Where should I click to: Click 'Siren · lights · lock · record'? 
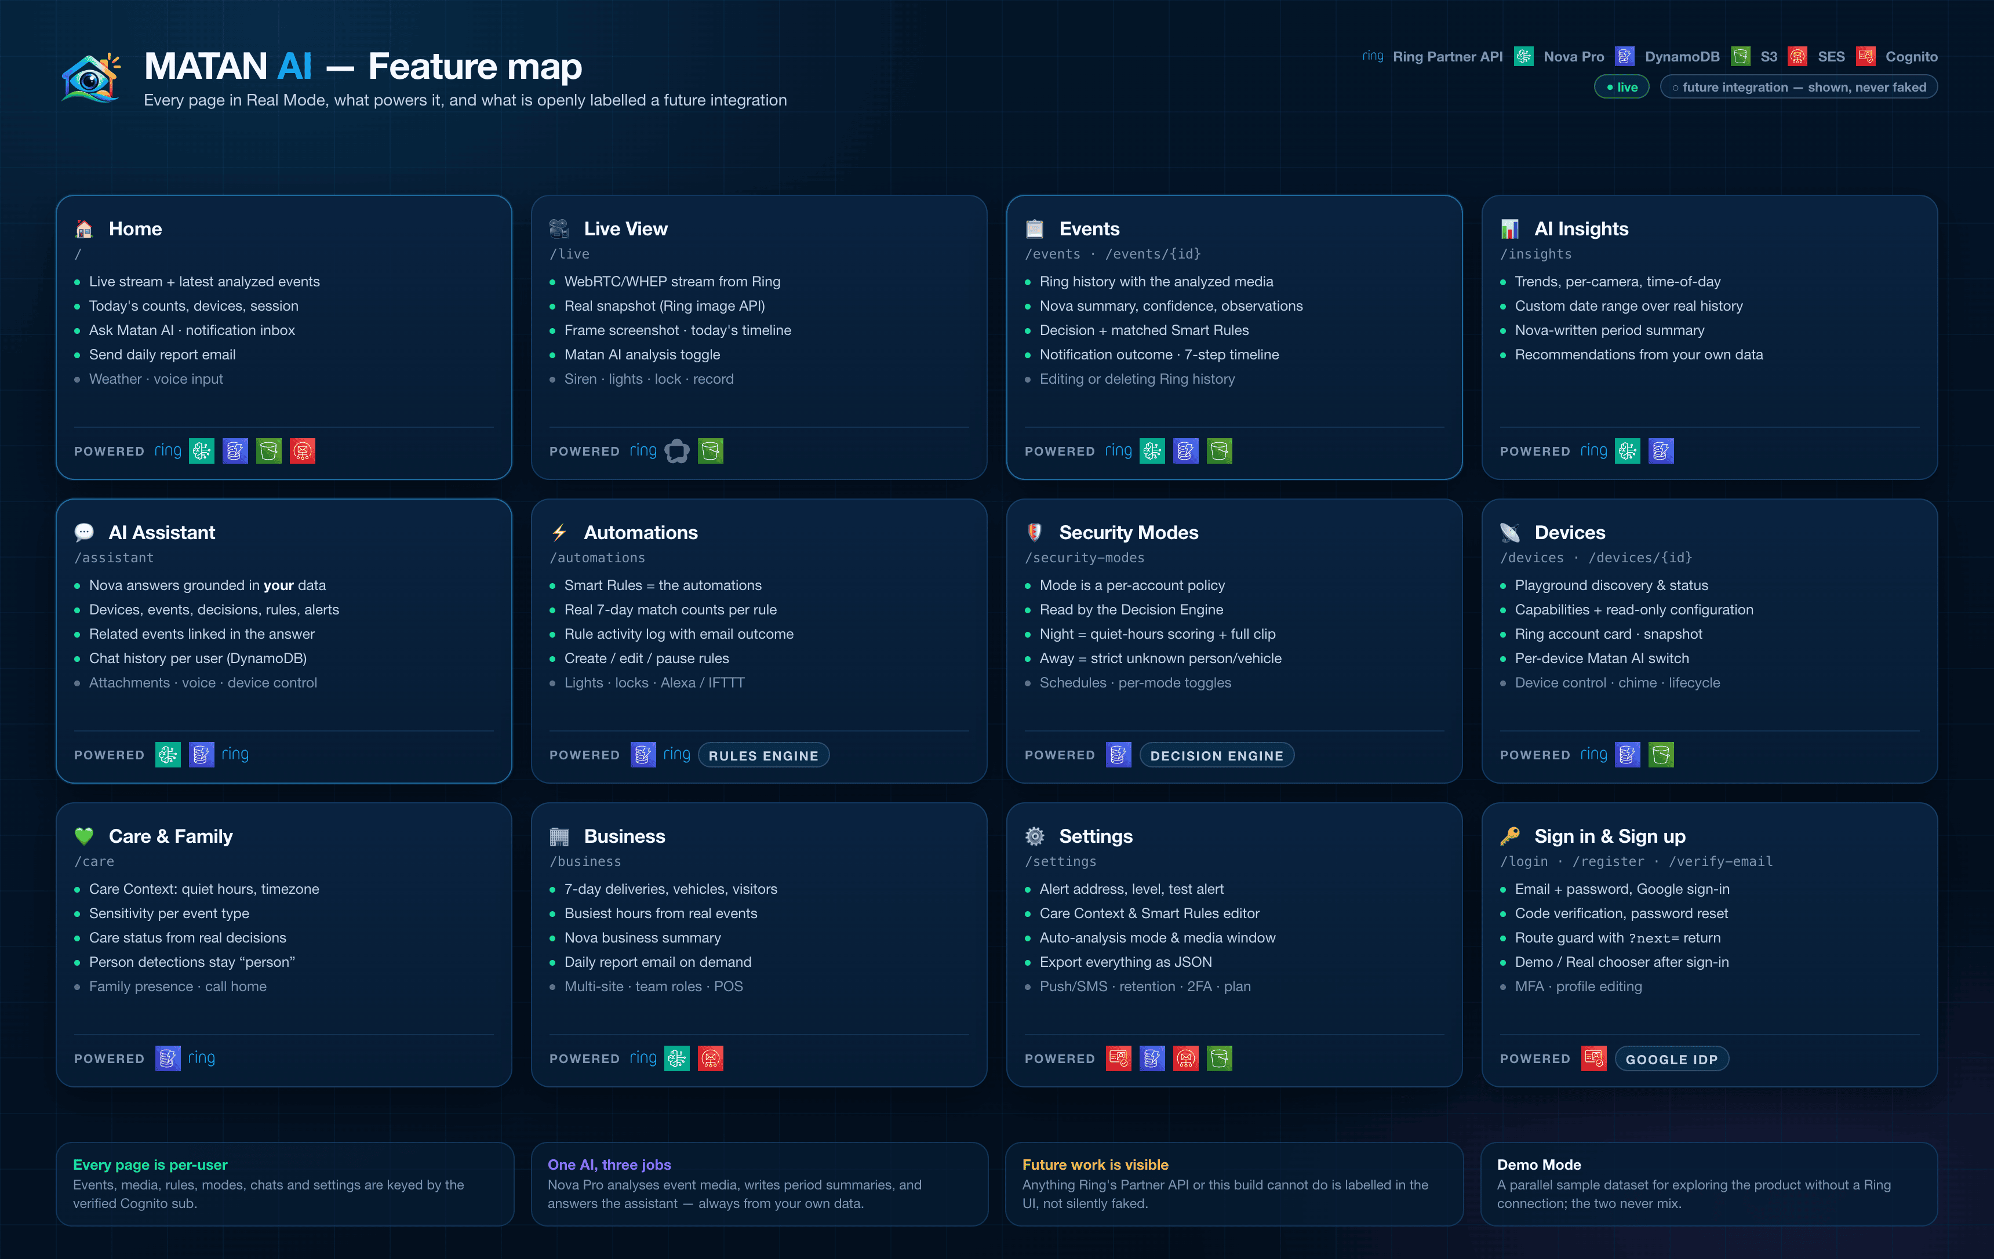point(649,379)
